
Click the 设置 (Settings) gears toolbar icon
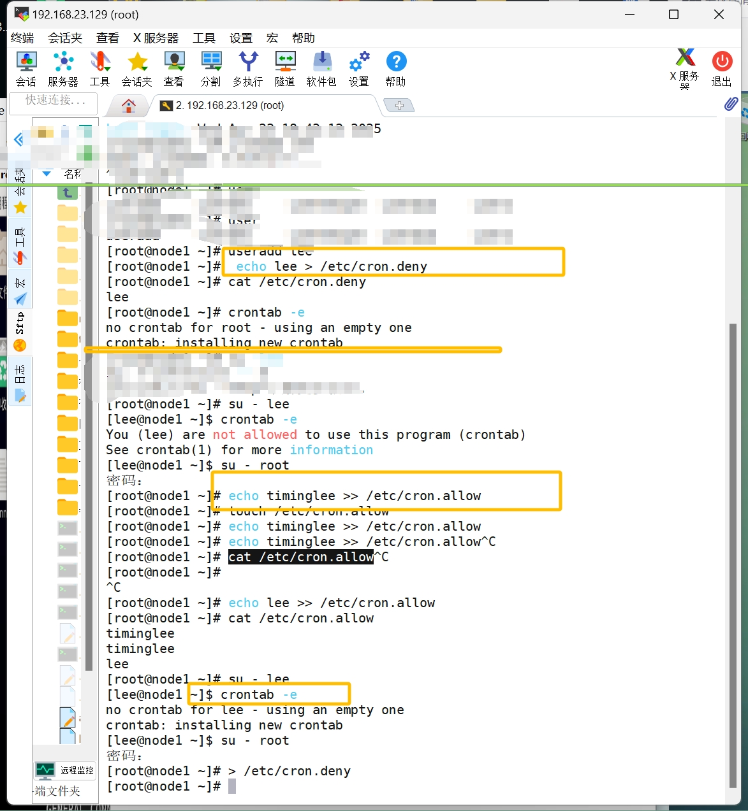coord(359,69)
